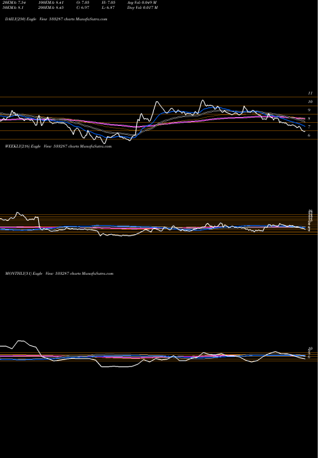Click the high price H: 7.05
Screen dimensions: 318x458
108,3
